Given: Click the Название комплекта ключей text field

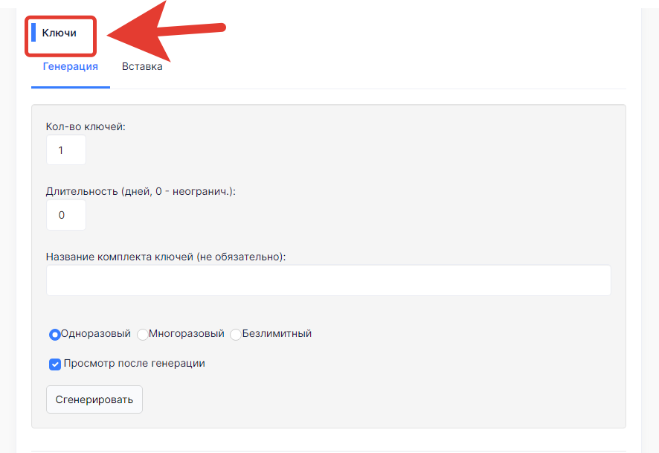Looking at the screenshot, I should point(328,280).
